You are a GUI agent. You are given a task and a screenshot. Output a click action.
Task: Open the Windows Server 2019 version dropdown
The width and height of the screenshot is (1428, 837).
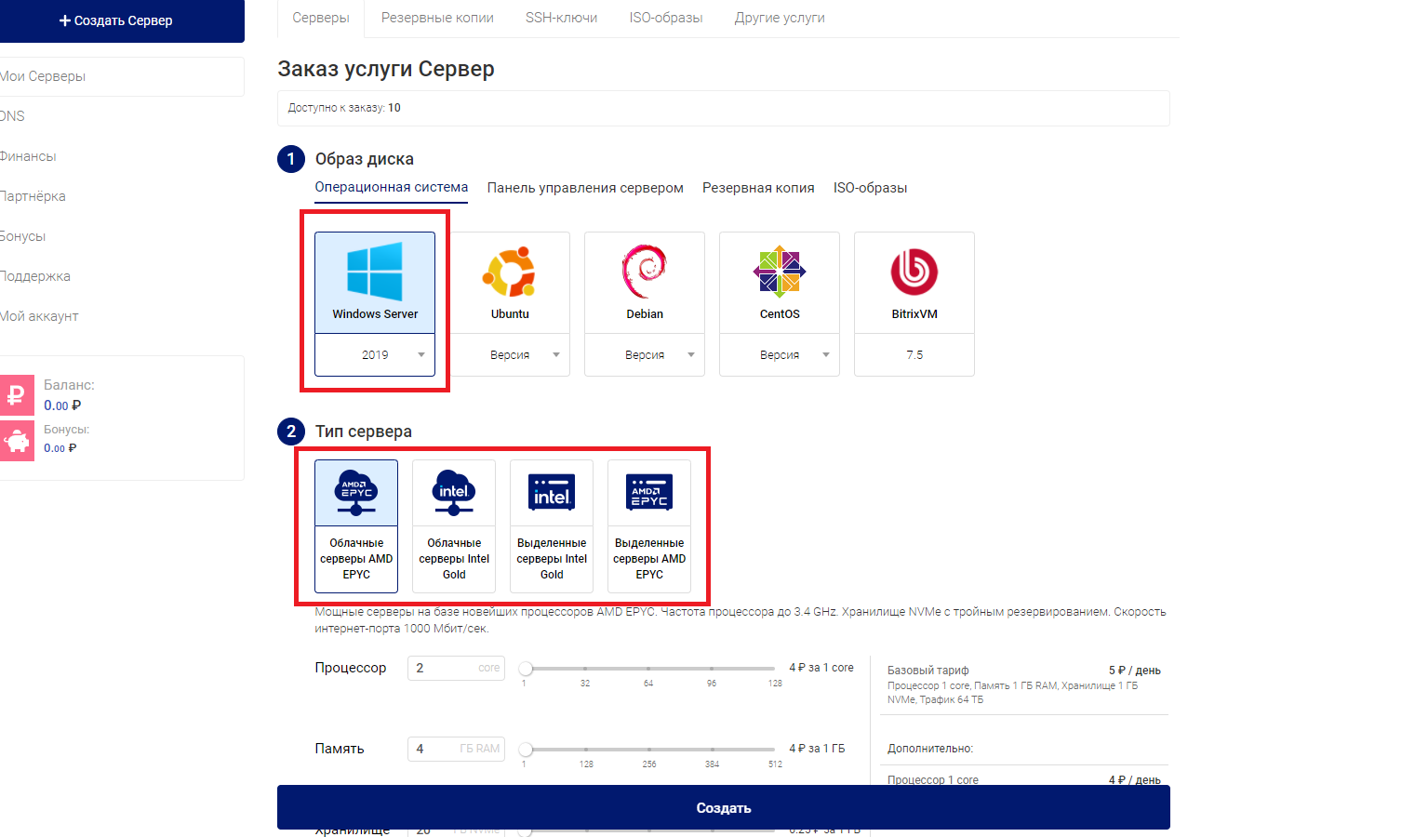375,355
